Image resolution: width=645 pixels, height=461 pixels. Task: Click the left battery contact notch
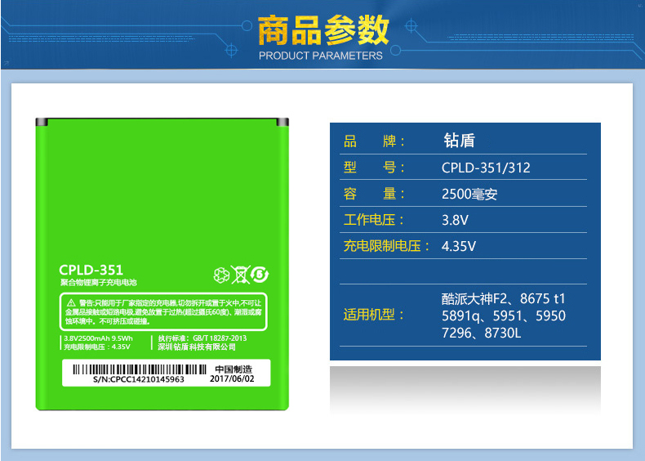point(39,121)
